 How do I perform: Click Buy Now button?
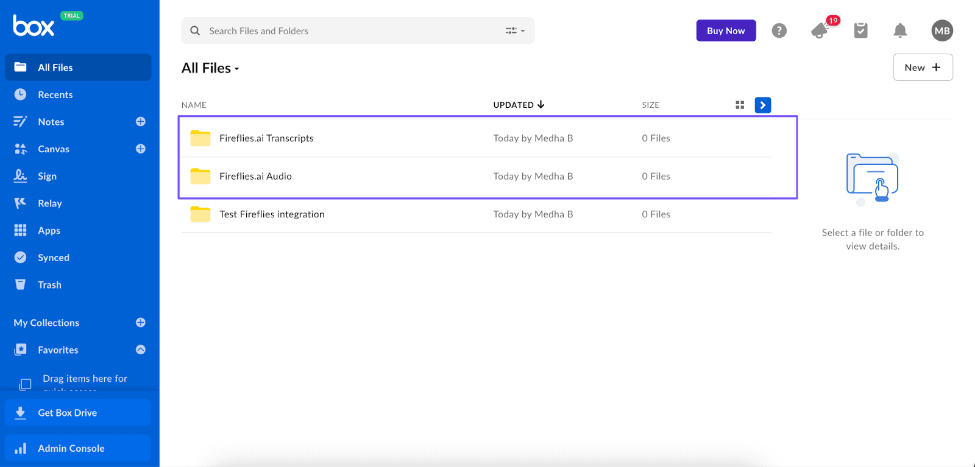pyautogui.click(x=726, y=30)
